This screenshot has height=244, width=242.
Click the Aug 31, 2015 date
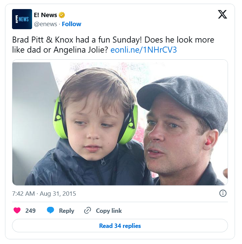pyautogui.click(x=59, y=194)
